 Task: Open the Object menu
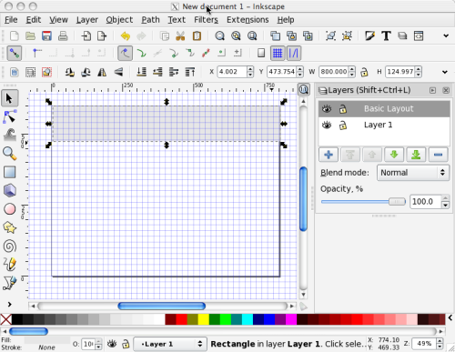119,20
